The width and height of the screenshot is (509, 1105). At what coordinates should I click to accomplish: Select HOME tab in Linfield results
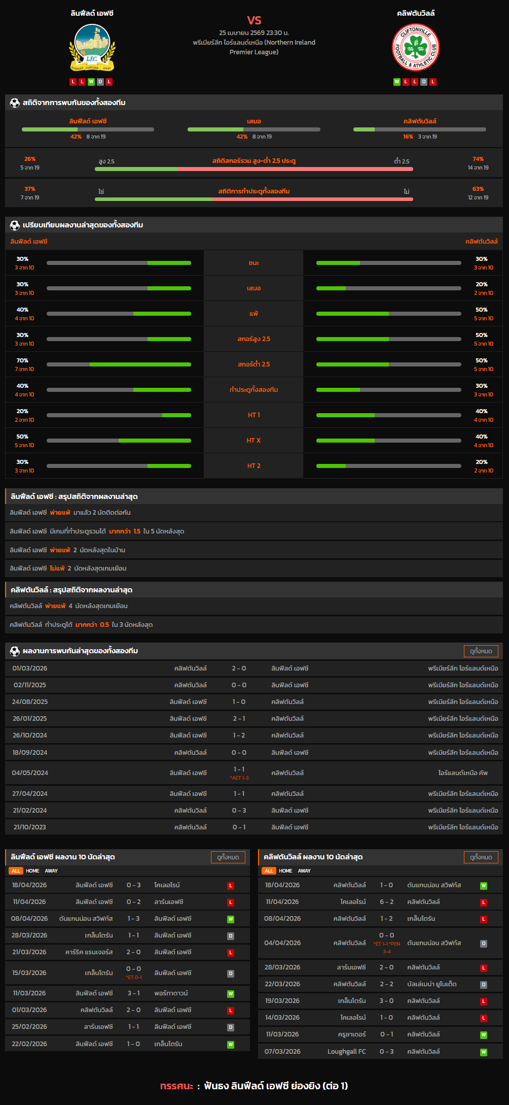tap(32, 870)
